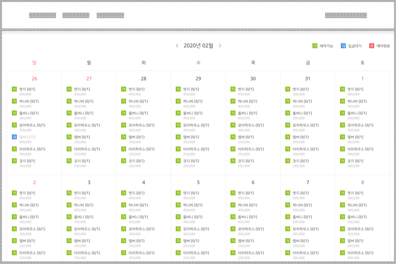Click the 예약가능 legend label
The width and height of the screenshot is (396, 264).
[326, 46]
